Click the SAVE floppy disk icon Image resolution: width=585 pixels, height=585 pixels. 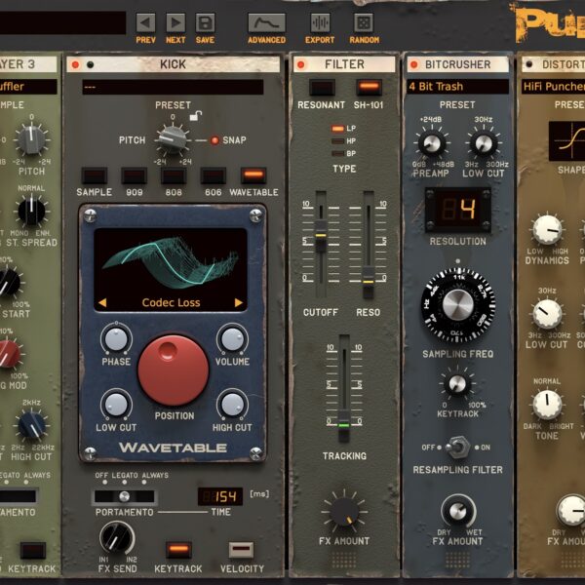pos(205,23)
